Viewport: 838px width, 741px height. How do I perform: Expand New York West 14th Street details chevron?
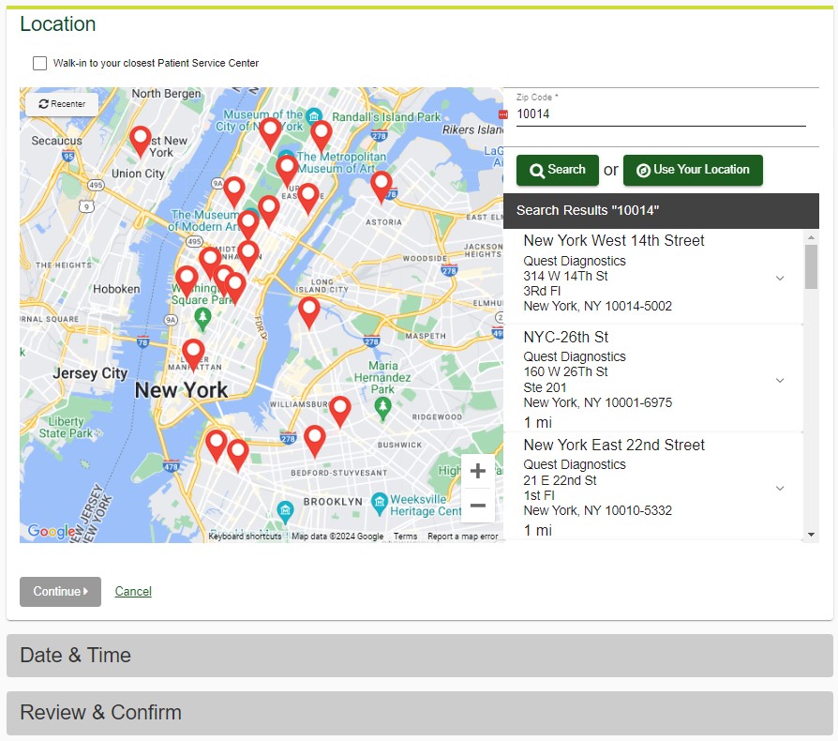click(x=780, y=278)
